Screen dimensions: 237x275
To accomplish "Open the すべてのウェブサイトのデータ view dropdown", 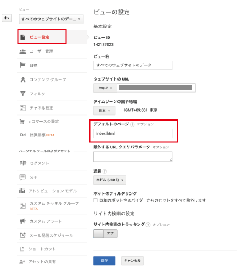I will tap(51, 19).
